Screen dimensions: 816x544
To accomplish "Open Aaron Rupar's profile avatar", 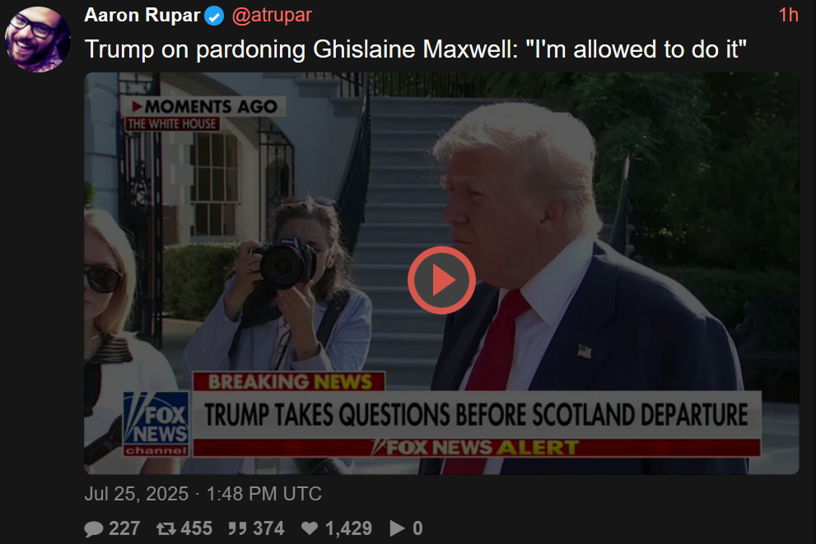I will click(38, 39).
